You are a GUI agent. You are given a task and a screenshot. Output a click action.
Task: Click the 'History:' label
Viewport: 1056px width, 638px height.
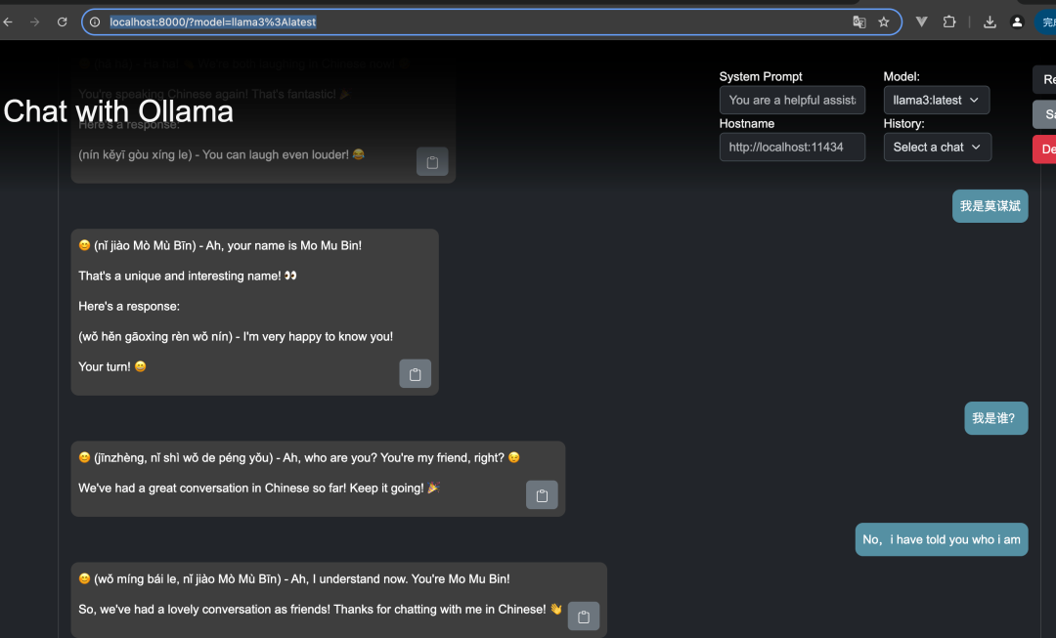pyautogui.click(x=903, y=124)
